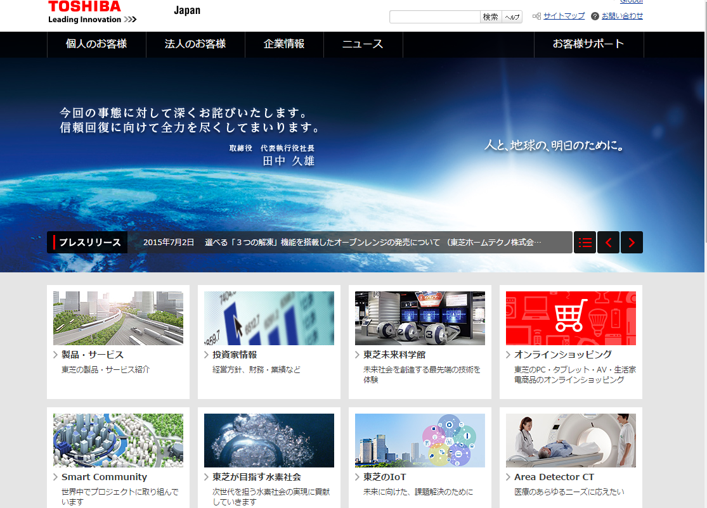Click the sitemap icon beside サイトマップ

coord(536,16)
